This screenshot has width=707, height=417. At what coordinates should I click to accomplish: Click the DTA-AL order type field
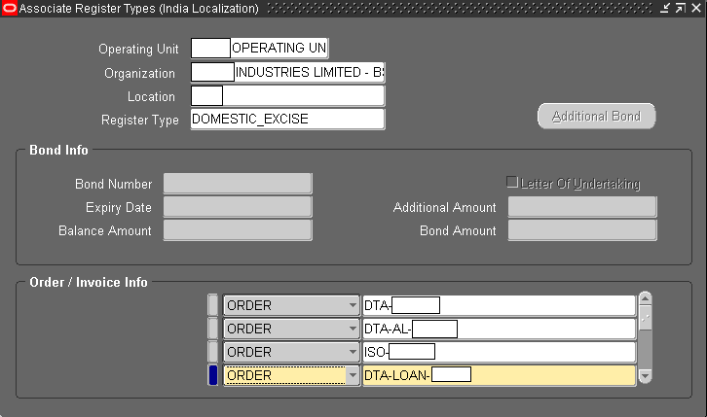point(500,329)
